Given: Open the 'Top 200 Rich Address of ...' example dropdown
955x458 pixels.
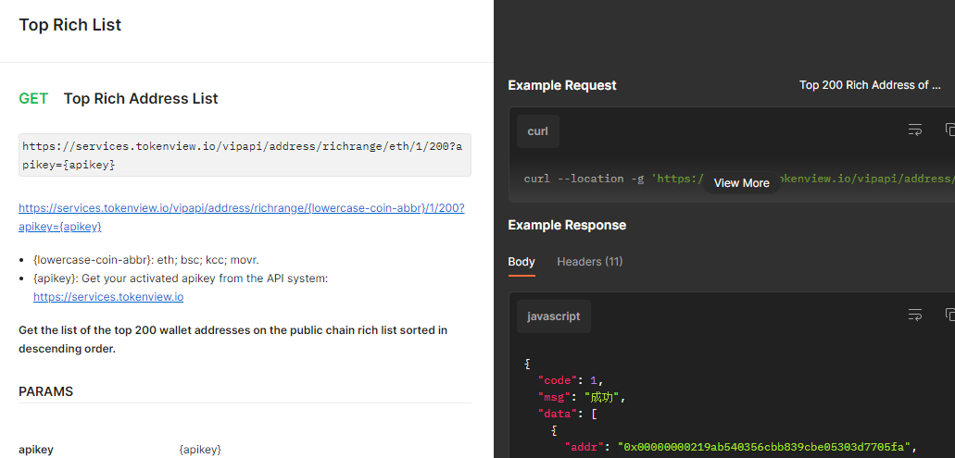Looking at the screenshot, I should 870,85.
